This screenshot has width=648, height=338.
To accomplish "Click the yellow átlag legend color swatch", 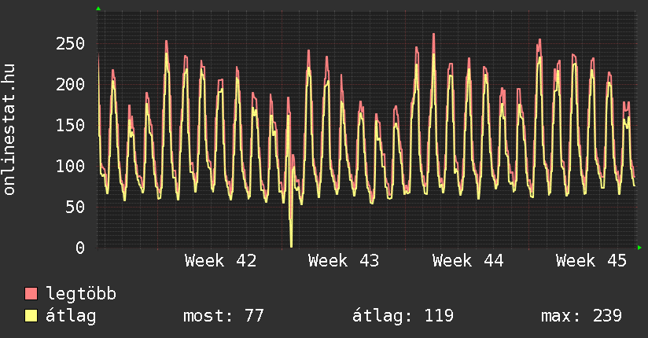I will pyautogui.click(x=31, y=316).
